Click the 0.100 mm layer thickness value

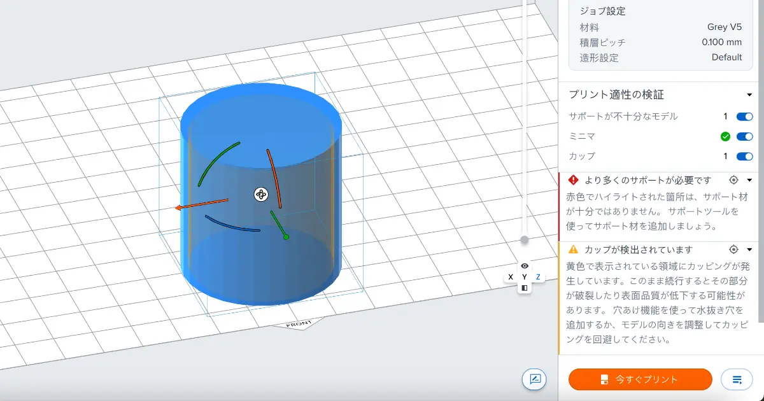[x=722, y=42]
